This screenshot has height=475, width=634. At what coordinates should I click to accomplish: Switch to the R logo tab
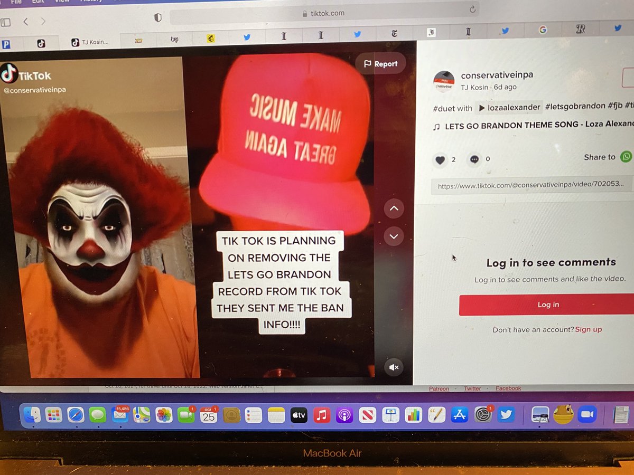coord(580,29)
